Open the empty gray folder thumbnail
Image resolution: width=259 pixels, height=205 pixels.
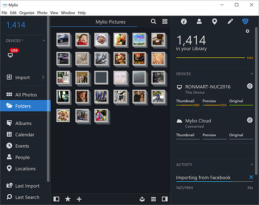101,77
